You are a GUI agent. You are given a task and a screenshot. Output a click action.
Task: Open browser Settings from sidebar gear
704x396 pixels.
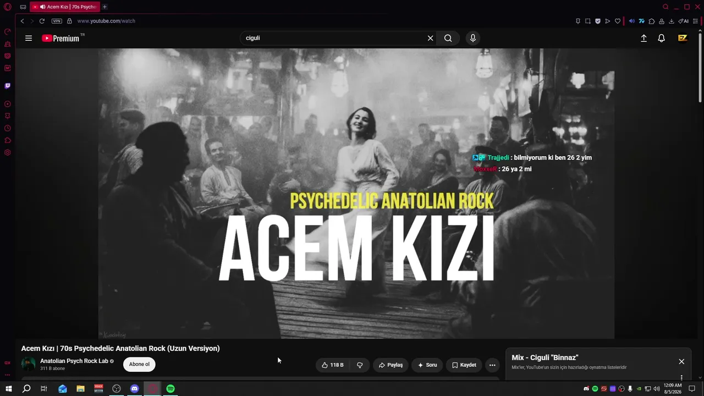coord(8,152)
